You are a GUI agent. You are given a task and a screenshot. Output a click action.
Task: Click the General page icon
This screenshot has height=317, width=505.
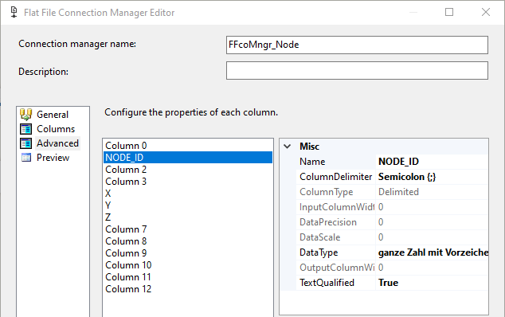[x=25, y=115]
